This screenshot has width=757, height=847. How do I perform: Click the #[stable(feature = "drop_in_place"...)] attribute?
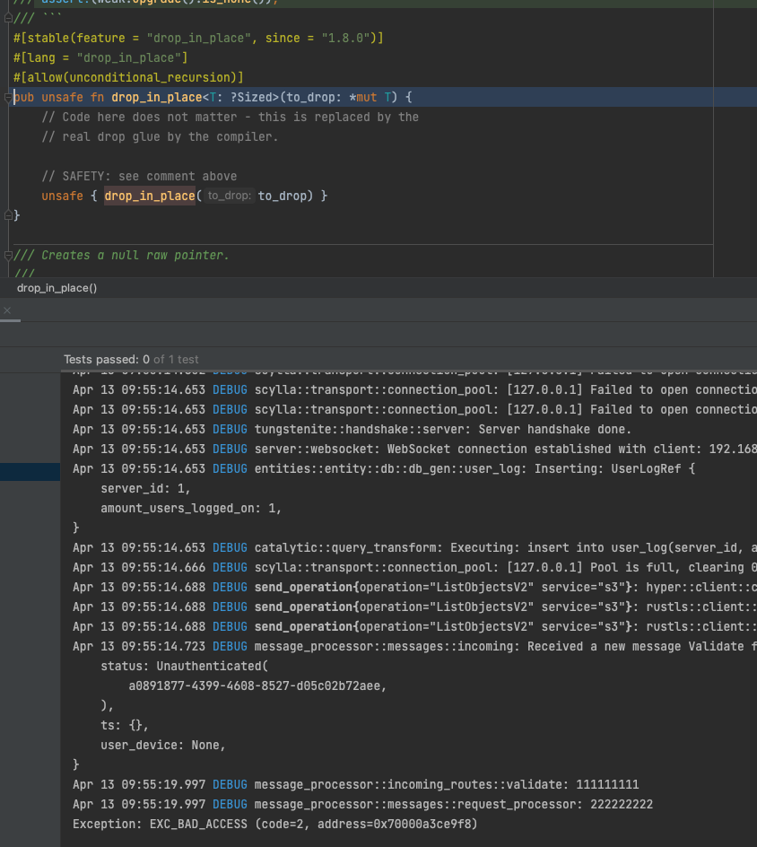pyautogui.click(x=198, y=38)
